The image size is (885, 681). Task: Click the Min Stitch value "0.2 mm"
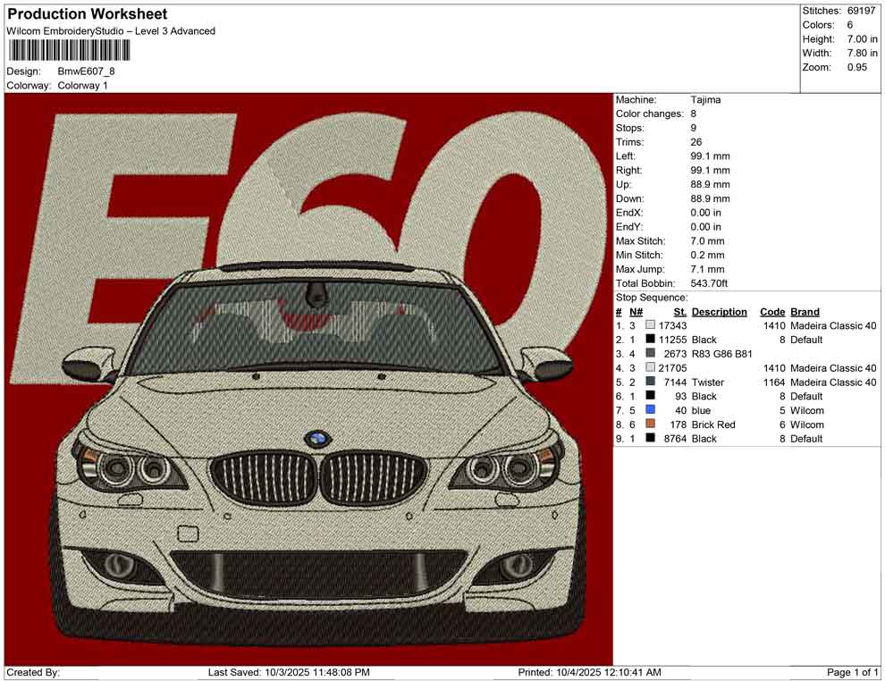pos(707,255)
